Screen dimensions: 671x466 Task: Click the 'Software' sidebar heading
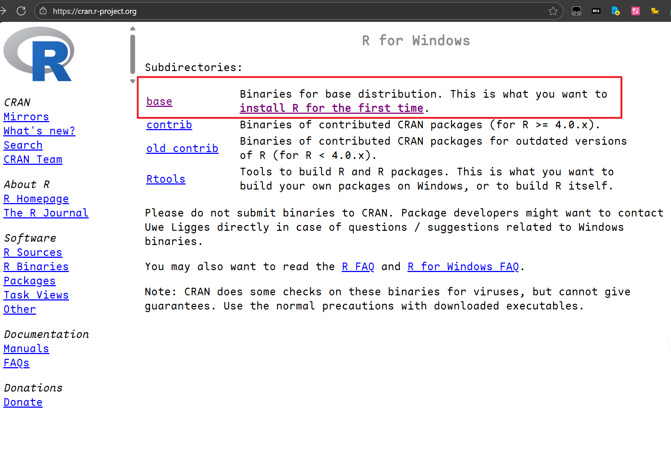30,238
